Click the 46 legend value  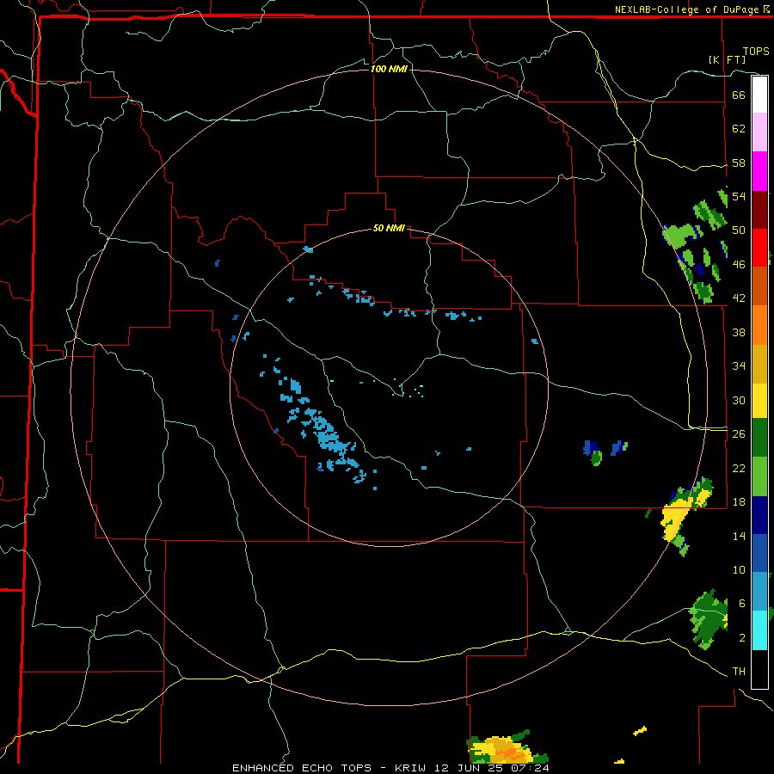coord(739,265)
